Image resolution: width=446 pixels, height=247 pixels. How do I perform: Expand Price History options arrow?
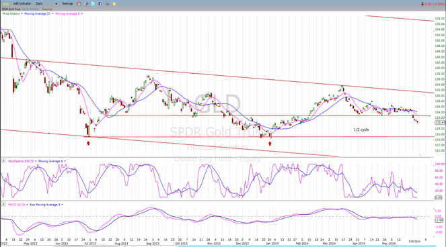coord(22,13)
